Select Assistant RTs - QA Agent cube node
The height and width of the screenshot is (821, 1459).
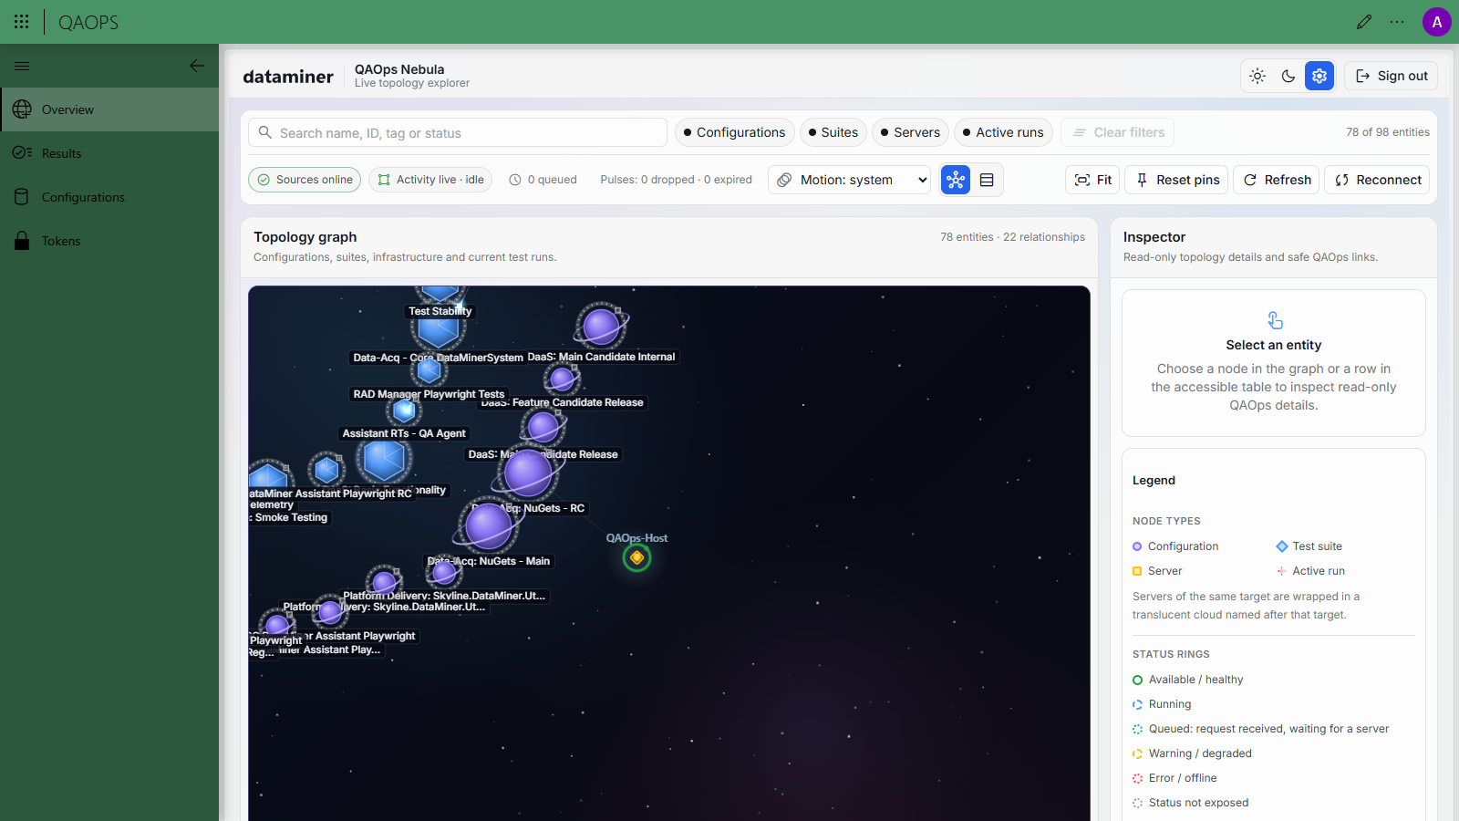[404, 410]
